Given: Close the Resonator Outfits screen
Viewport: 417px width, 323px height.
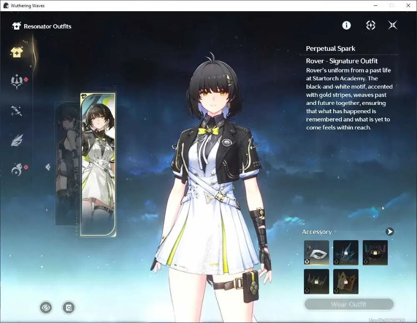Looking at the screenshot, I should click(x=392, y=25).
